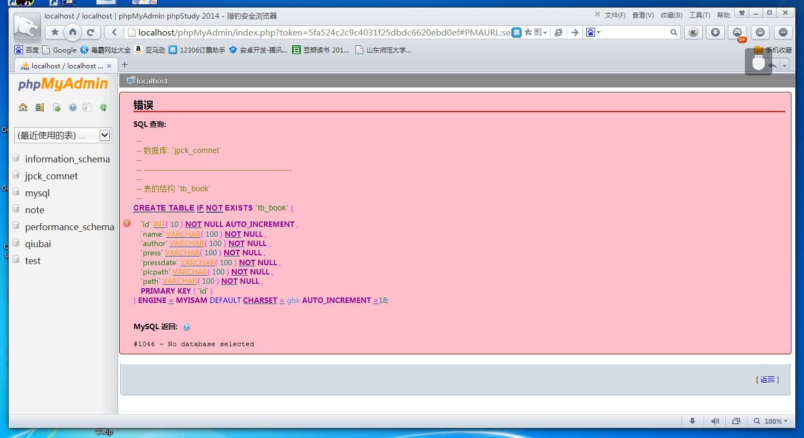Open the phpMyAdmin documentation icon
Image resolution: width=804 pixels, height=438 pixels.
click(x=73, y=108)
